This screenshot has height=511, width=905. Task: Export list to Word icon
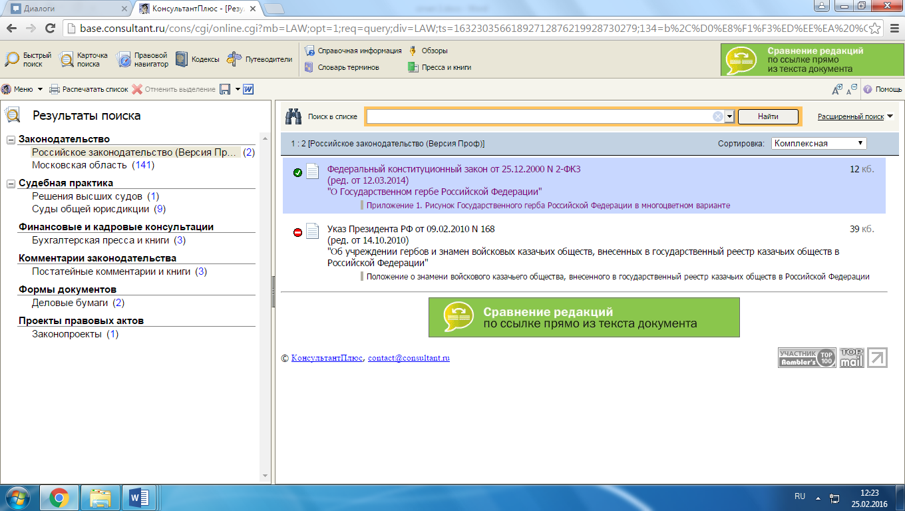(248, 89)
